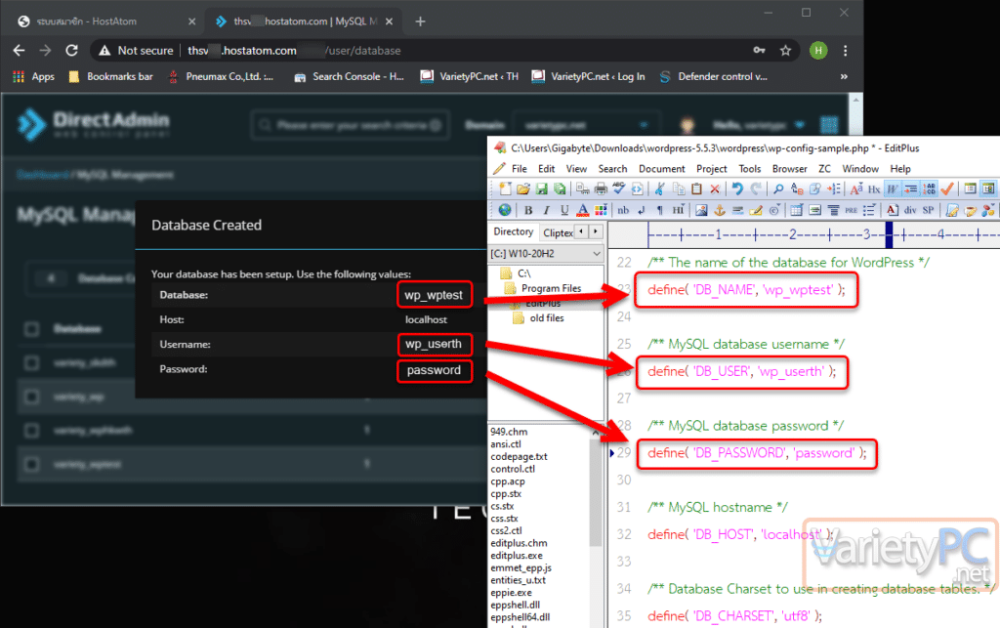Click the Copy toolbar icon
This screenshot has height=628, width=1000.
pyautogui.click(x=679, y=188)
